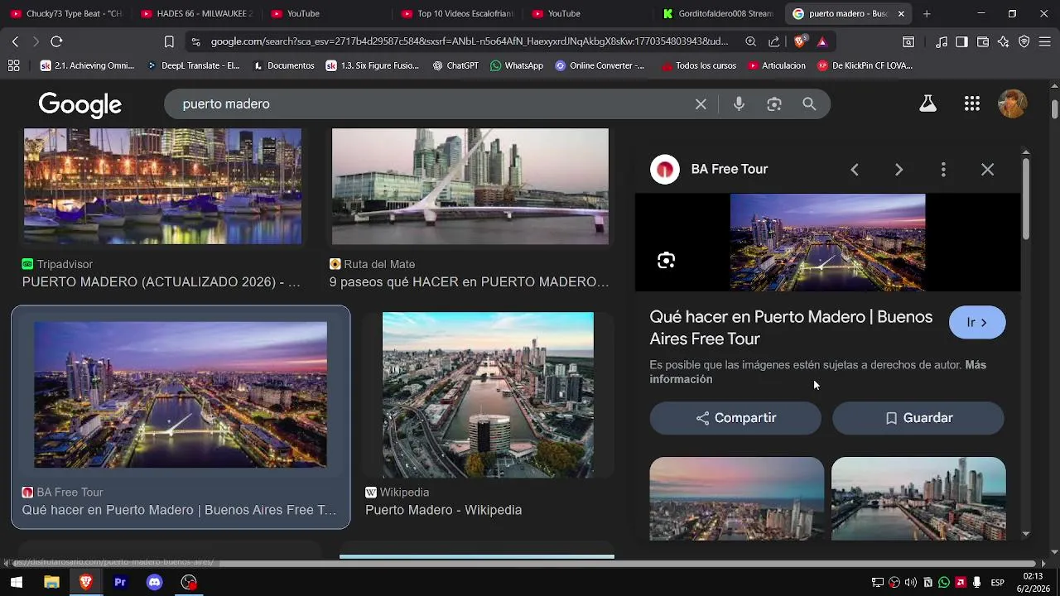This screenshot has width=1060, height=596.
Task: Search inside the image with the Lens icon
Action: 666,261
